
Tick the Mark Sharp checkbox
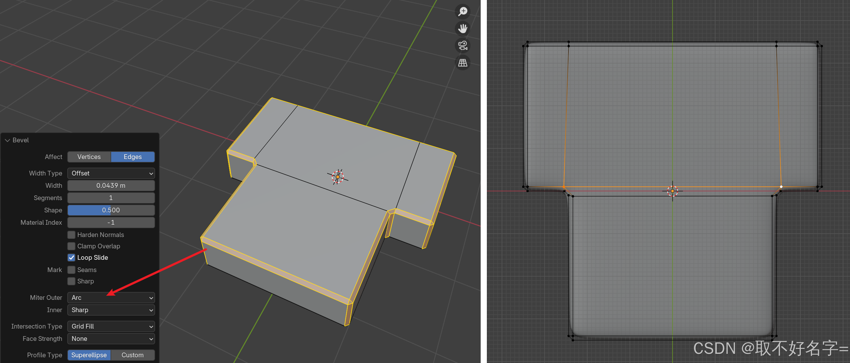point(71,281)
